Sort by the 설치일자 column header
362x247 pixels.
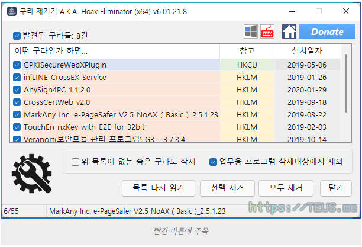(x=307, y=51)
